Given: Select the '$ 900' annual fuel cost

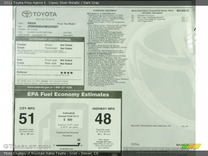Looking at the screenshot, I should 68,120.
